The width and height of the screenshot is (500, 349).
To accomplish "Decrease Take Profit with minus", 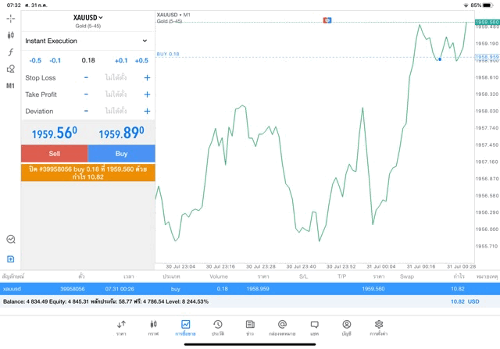I will (x=86, y=94).
